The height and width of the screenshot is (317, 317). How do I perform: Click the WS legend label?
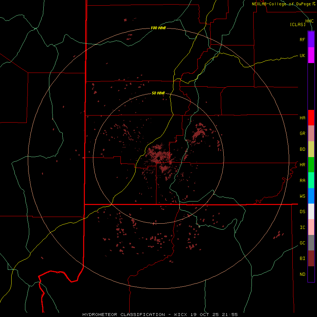point(302,196)
